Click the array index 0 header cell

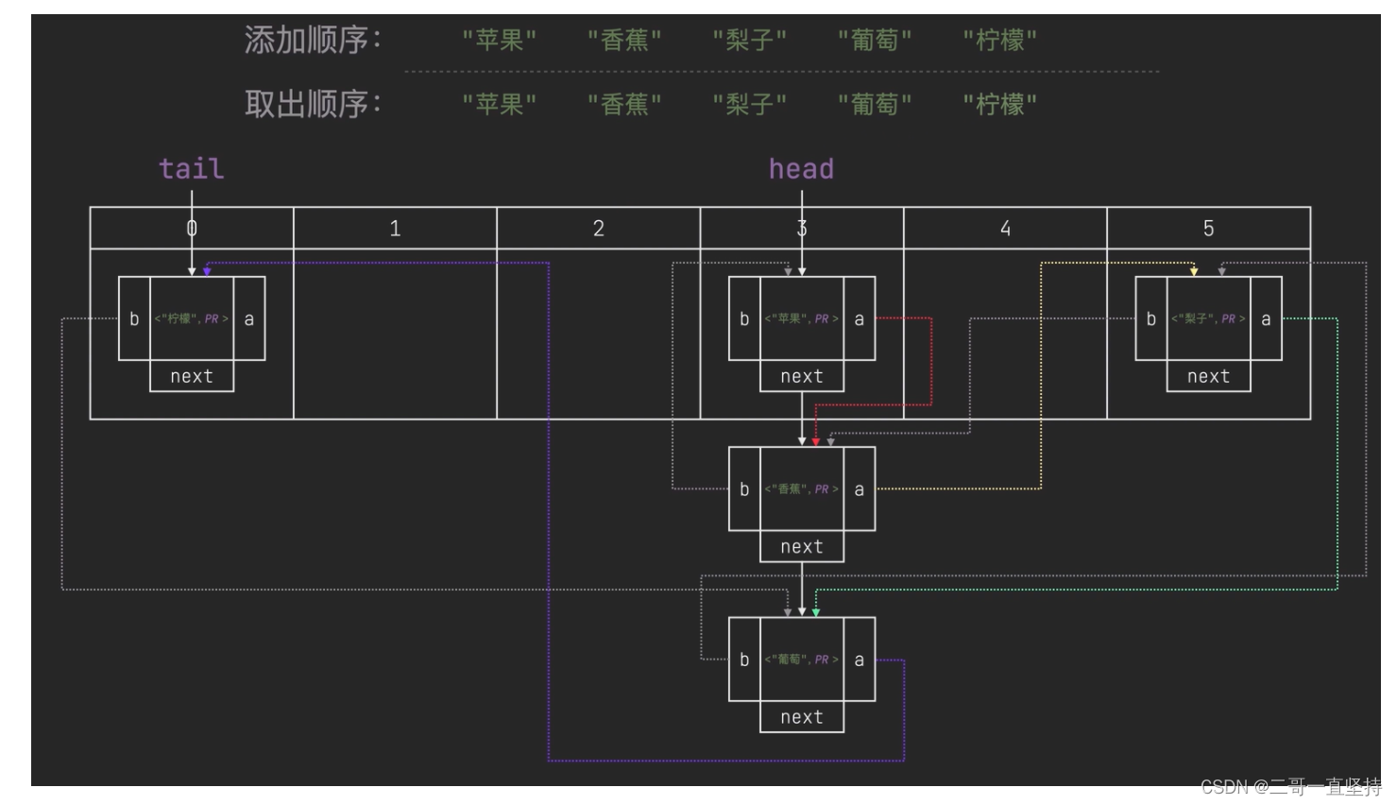click(192, 228)
